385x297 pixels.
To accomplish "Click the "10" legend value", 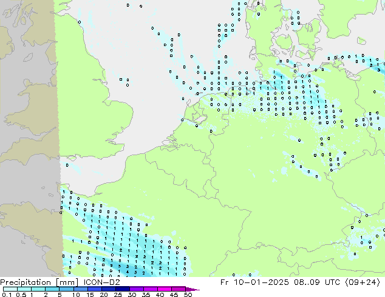I will click(x=76, y=295).
